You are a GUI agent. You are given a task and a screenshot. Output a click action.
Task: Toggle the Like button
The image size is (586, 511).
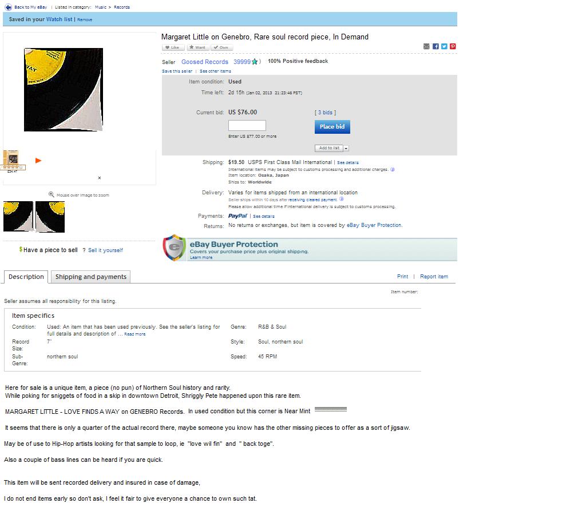(173, 47)
